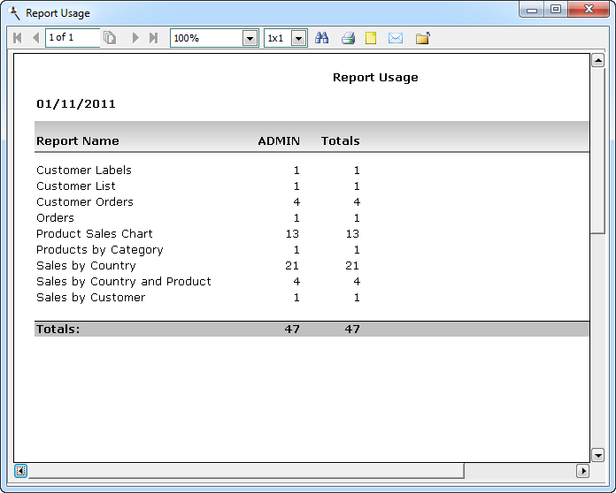Jump to the last page

[x=153, y=38]
